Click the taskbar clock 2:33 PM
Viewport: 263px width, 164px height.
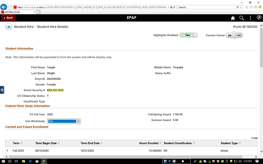pos(247,161)
